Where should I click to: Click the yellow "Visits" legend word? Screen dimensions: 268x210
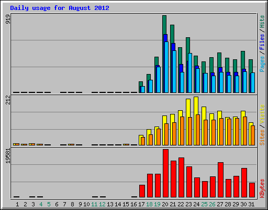point(262,114)
